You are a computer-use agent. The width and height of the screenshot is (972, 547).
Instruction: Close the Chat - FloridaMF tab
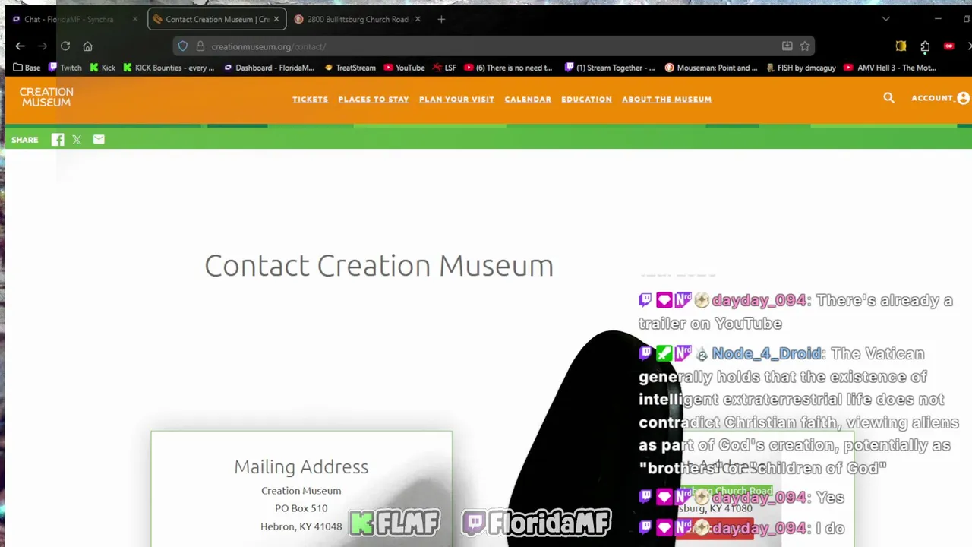coord(135,19)
